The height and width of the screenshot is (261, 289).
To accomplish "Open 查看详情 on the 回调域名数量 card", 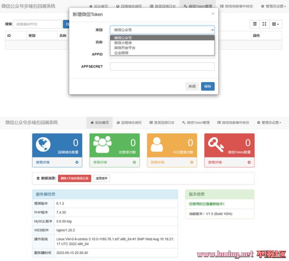I will tap(43, 162).
